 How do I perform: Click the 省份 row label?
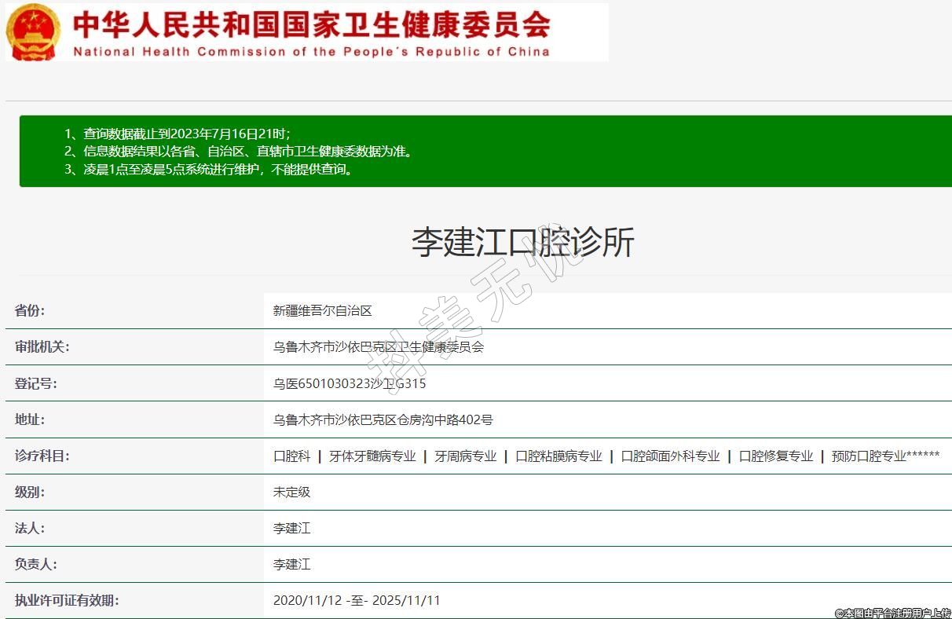30,310
